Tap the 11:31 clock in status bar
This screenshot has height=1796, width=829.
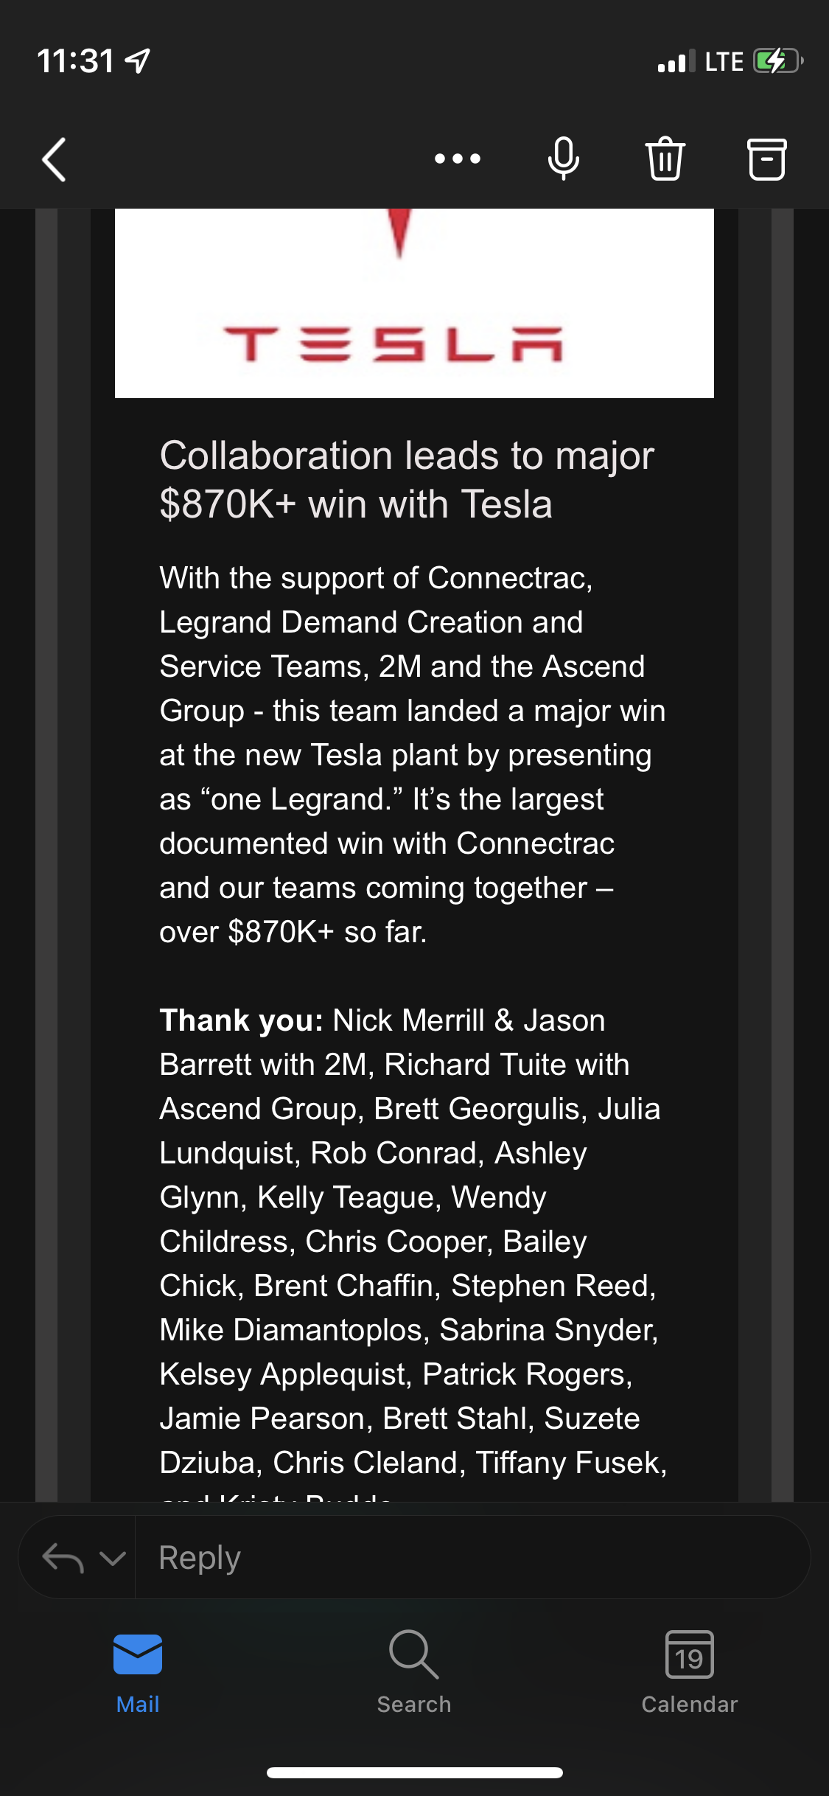(x=75, y=61)
